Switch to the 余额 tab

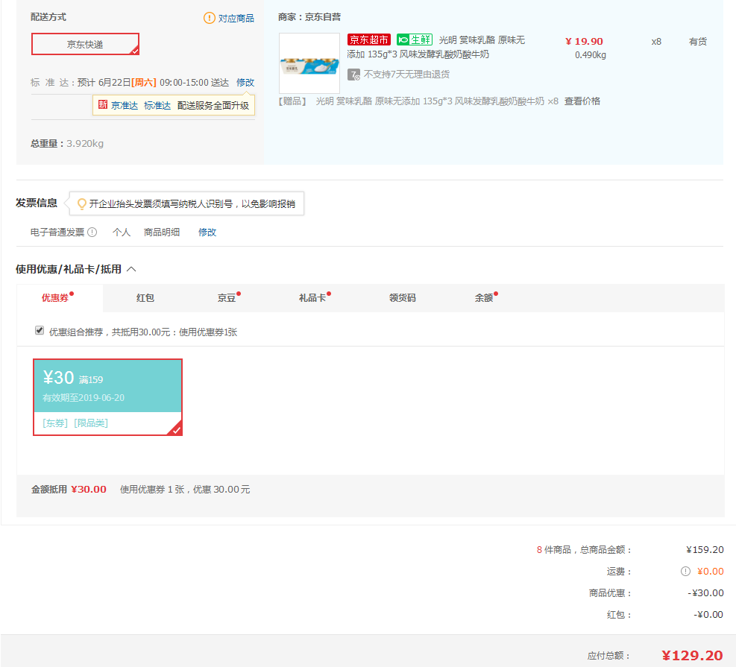(x=484, y=298)
